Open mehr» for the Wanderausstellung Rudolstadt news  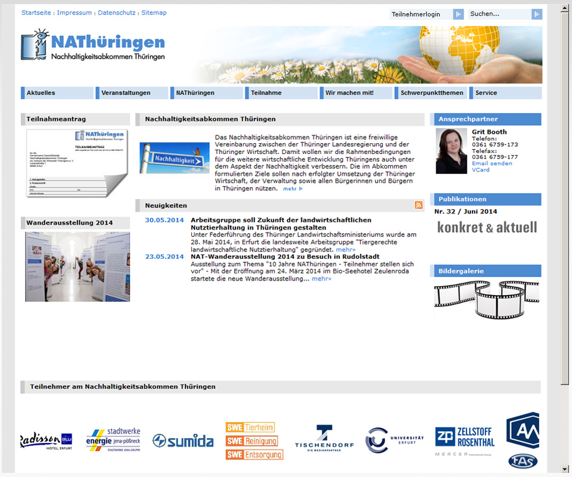click(321, 279)
